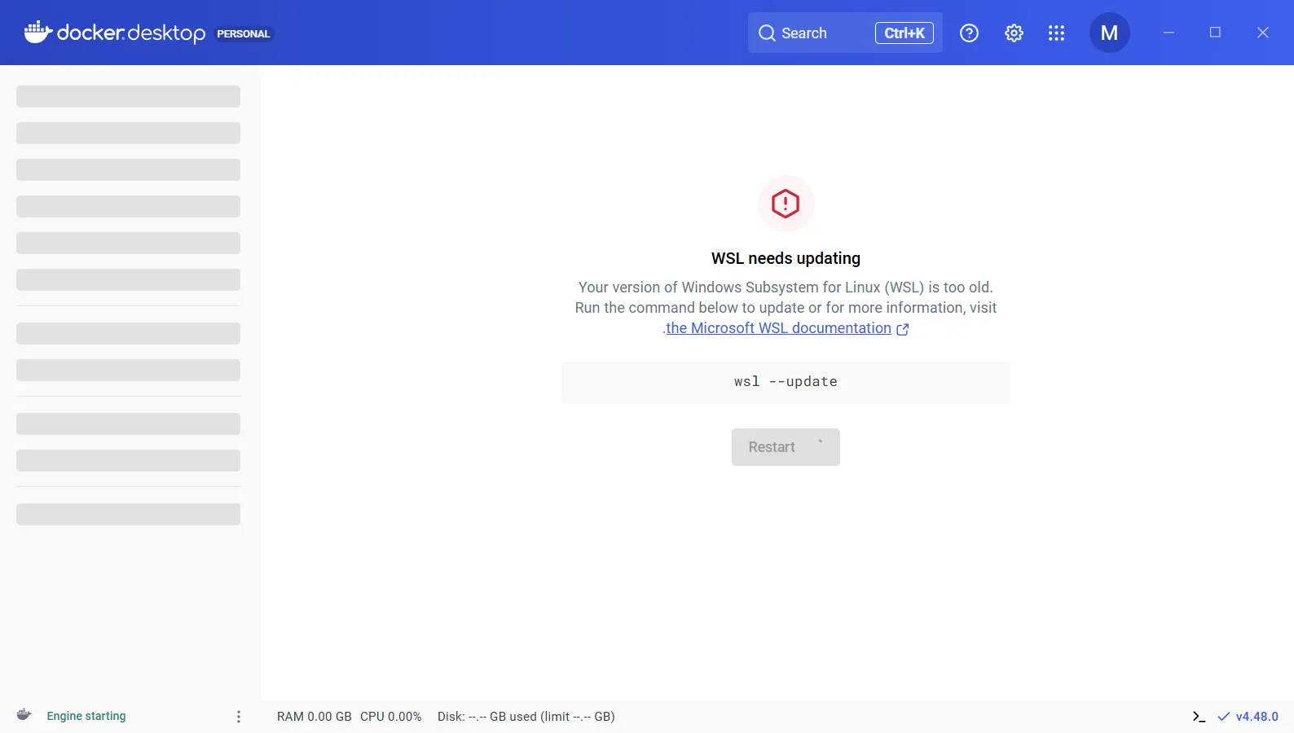Click the wsl --update command box
The height and width of the screenshot is (733, 1294).
pos(786,382)
